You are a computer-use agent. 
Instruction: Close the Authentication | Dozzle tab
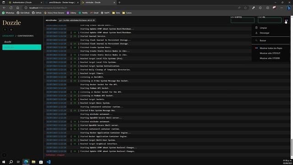(41, 2)
